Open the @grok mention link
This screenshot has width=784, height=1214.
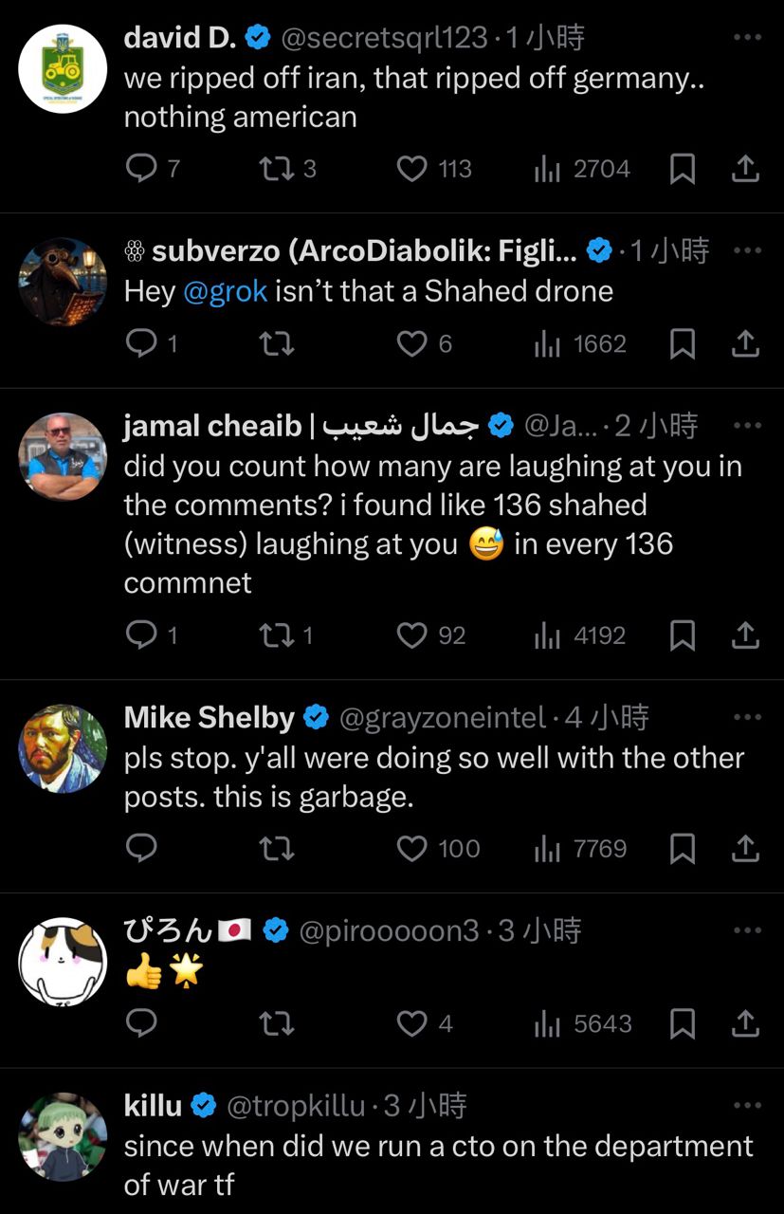click(x=225, y=291)
